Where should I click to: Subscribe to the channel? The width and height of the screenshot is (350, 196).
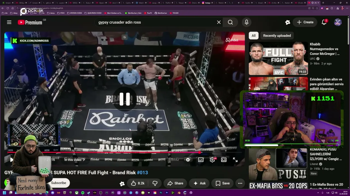coord(59,183)
